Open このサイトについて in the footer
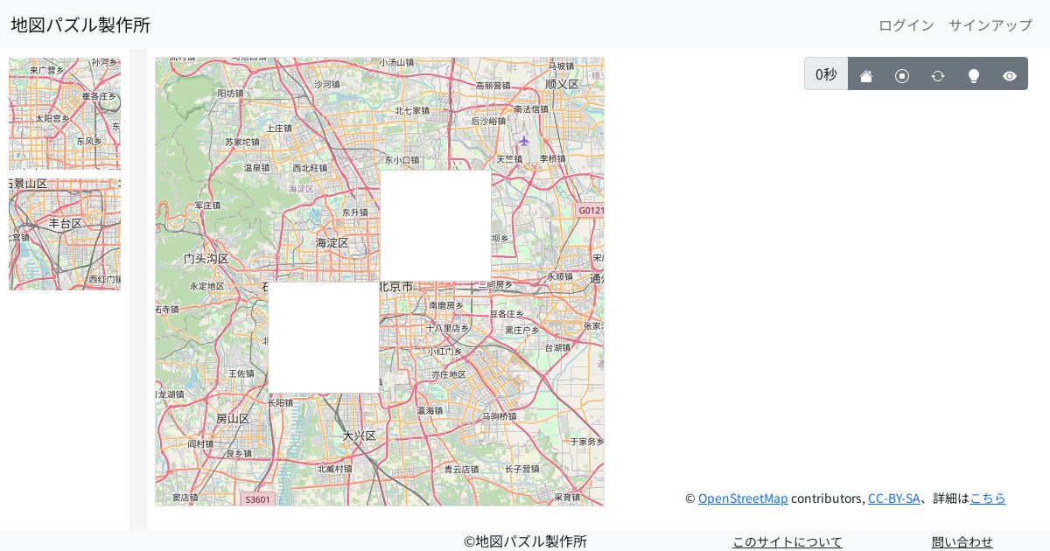 click(x=787, y=541)
